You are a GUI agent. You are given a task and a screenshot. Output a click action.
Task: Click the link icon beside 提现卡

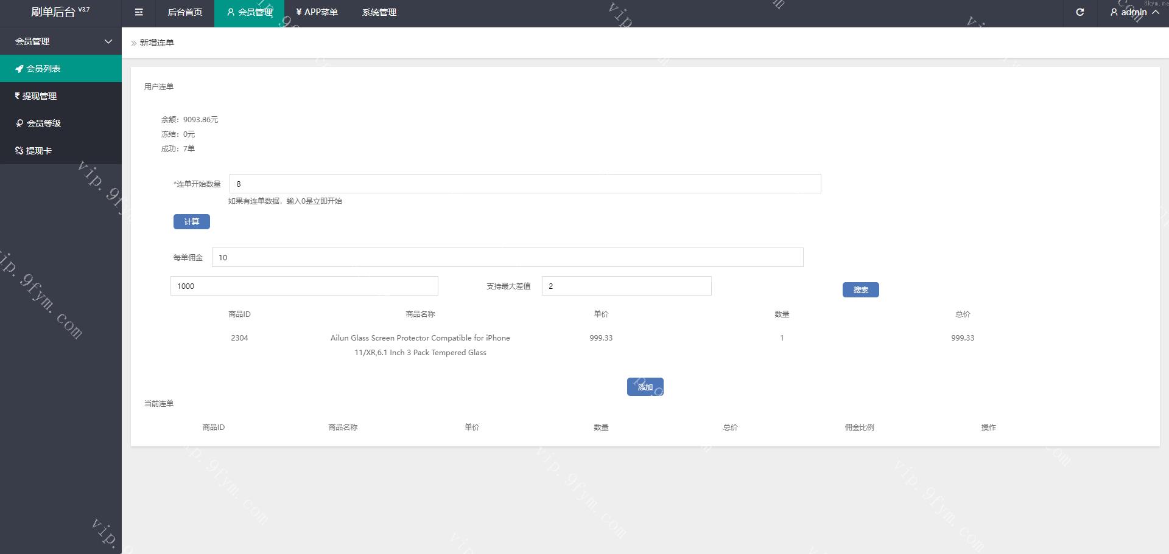point(19,151)
